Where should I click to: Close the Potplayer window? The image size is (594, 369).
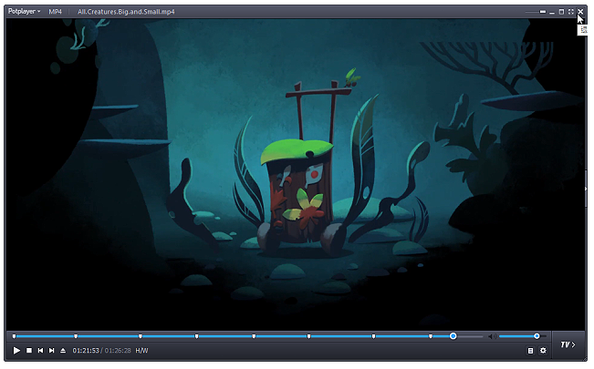580,12
